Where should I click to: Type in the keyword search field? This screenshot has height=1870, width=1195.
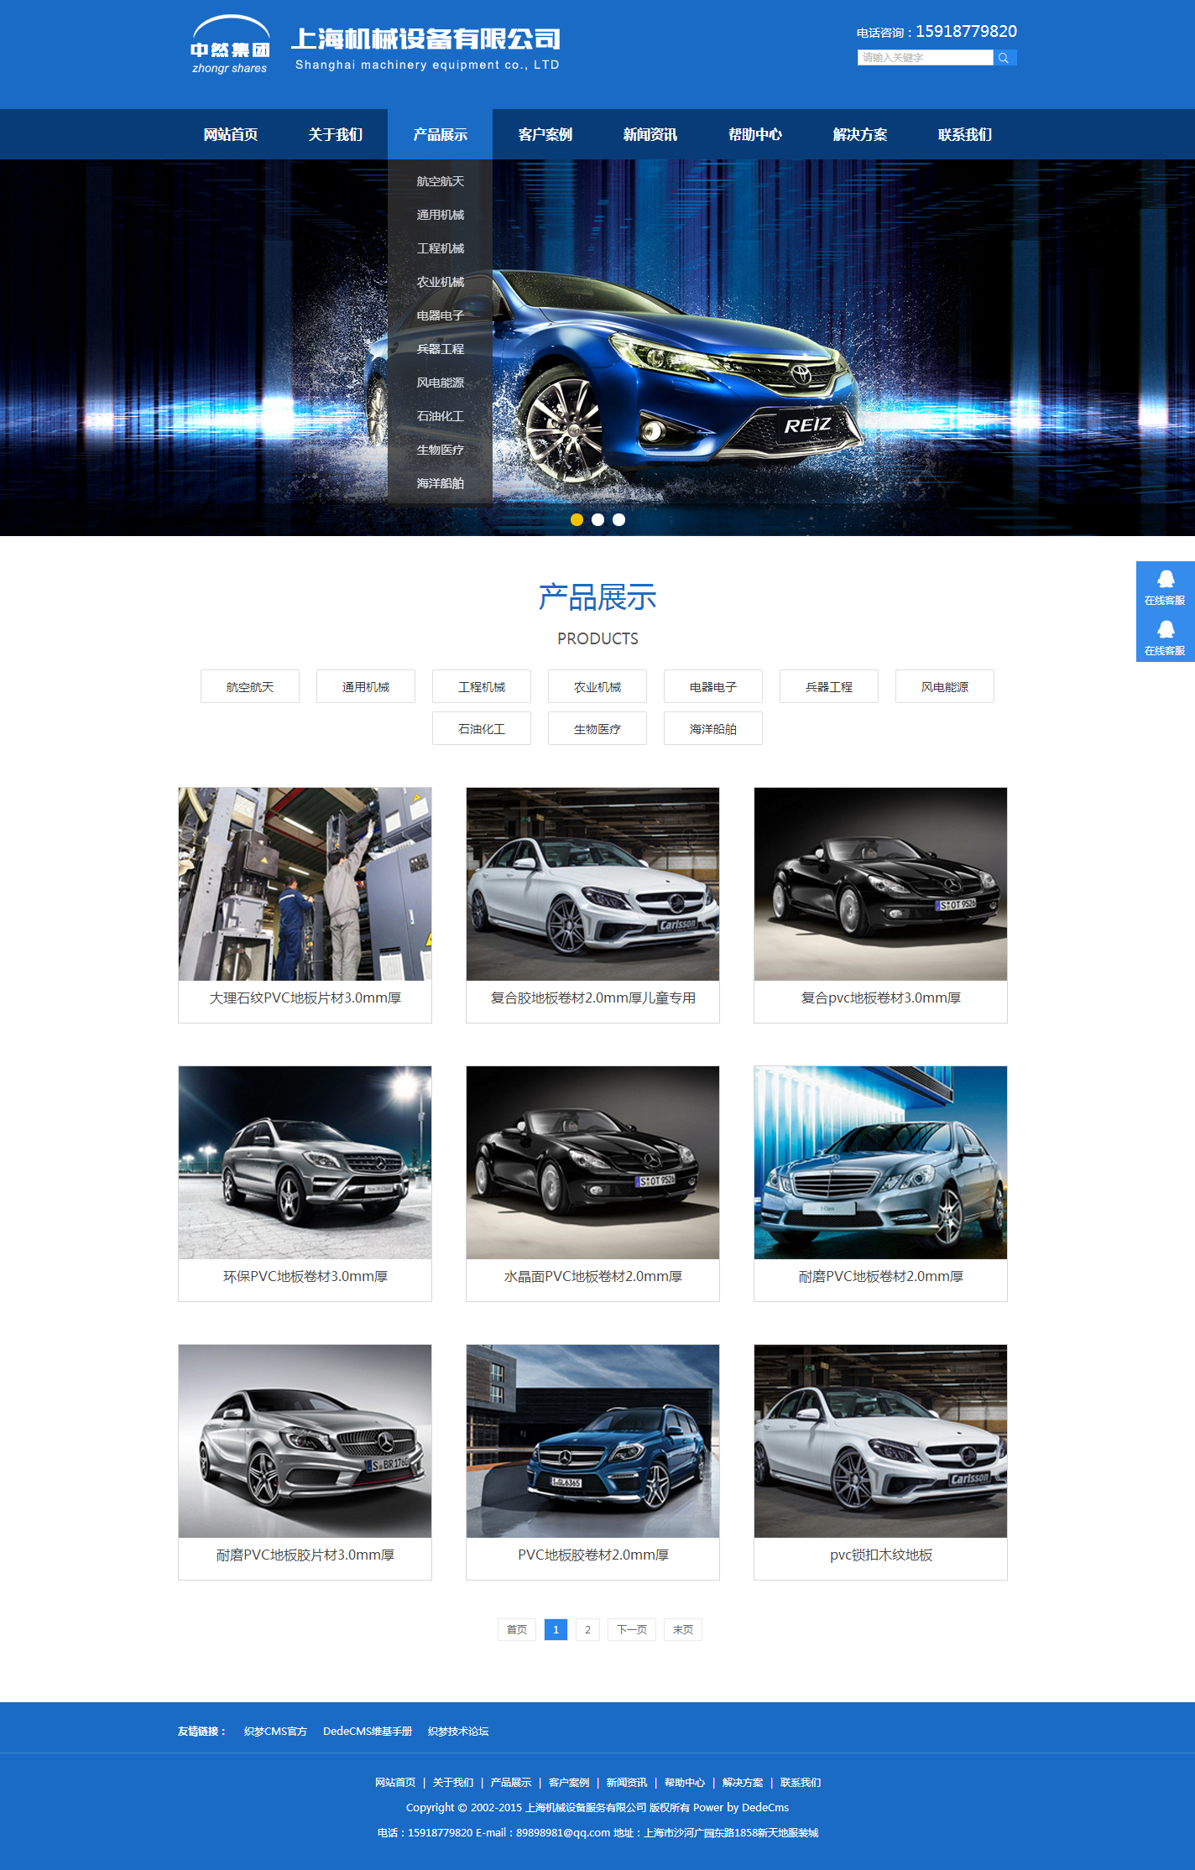click(x=924, y=58)
